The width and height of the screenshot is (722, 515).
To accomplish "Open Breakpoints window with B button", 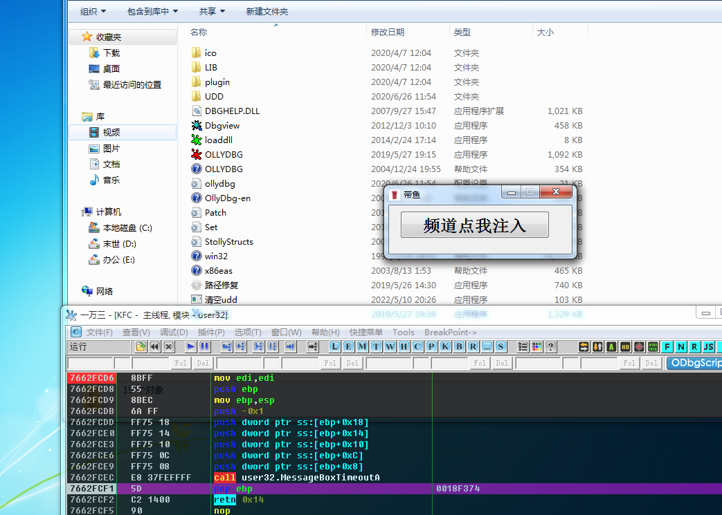I will pyautogui.click(x=459, y=346).
